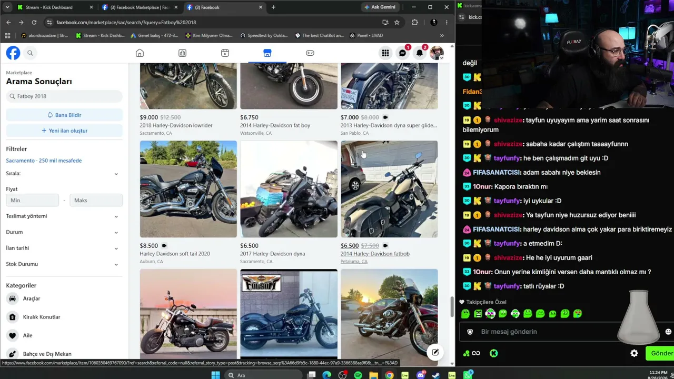Click the Bana Bildir notify button

pos(64,115)
